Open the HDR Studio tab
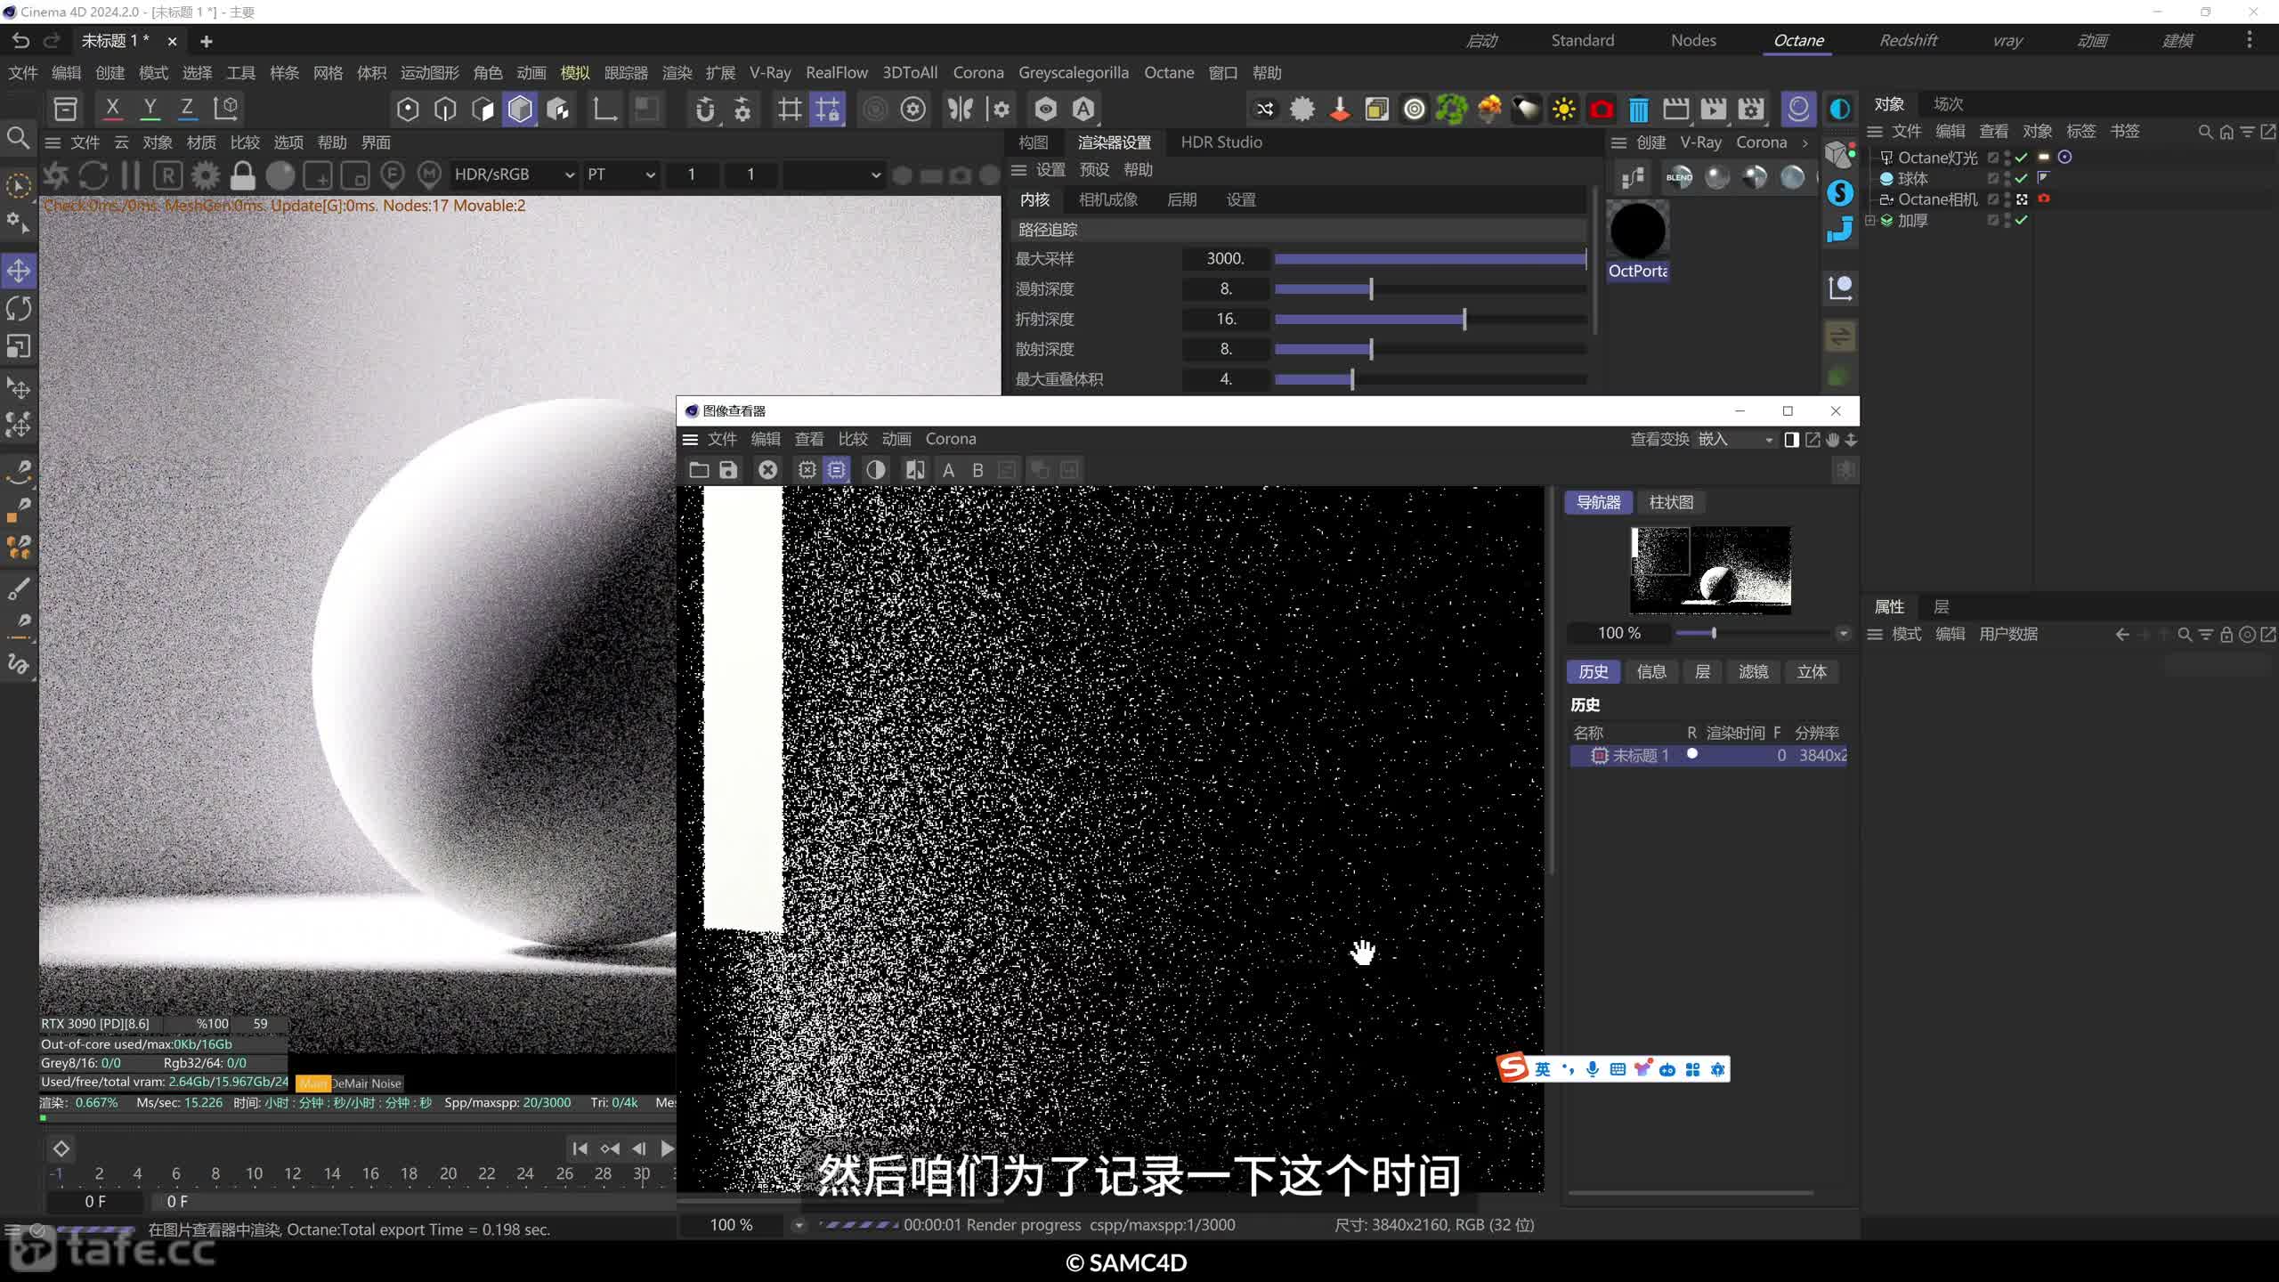The width and height of the screenshot is (2279, 1282). (1221, 142)
